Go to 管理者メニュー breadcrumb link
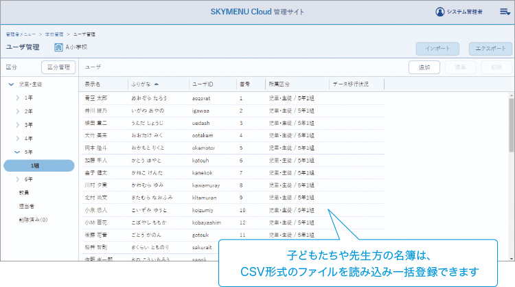Screen dimensions: 515x287 pos(21,34)
